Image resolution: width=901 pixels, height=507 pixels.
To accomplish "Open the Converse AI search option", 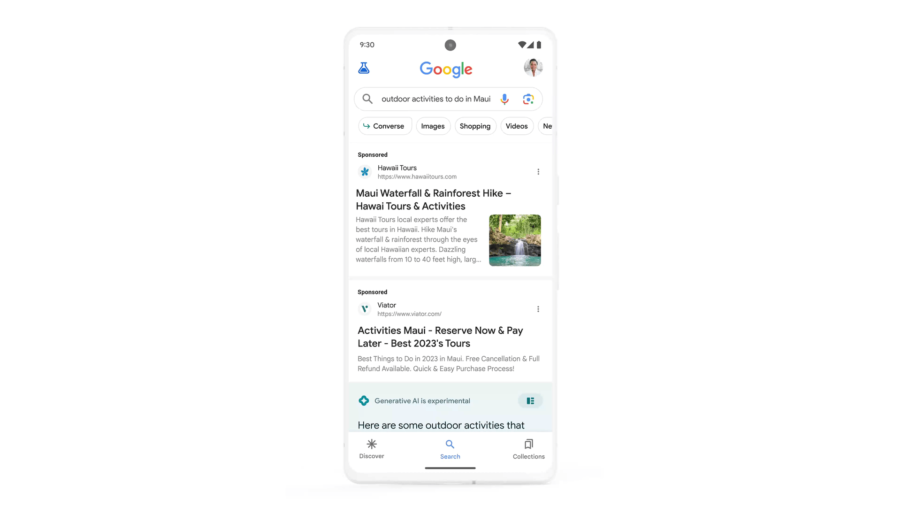I will [x=384, y=126].
